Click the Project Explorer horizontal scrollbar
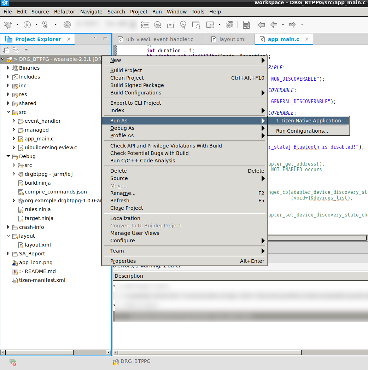 [x=39, y=353]
